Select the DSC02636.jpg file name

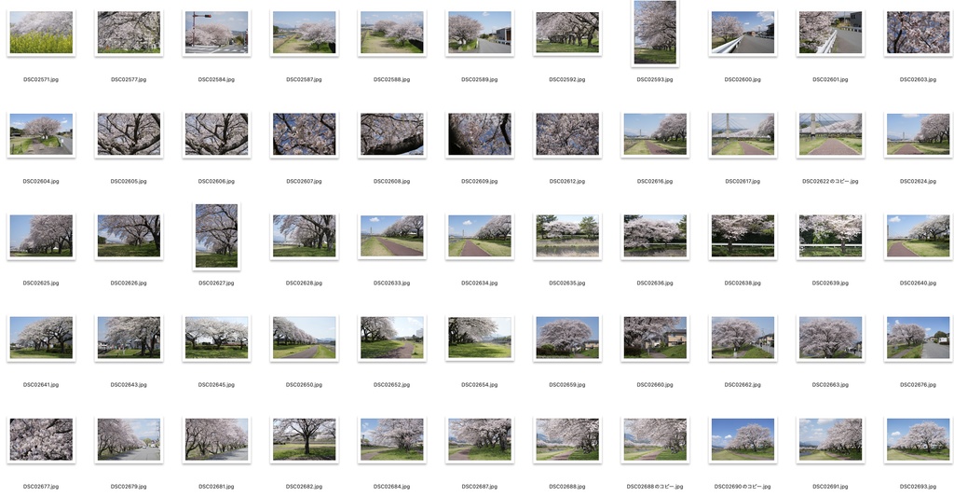coord(655,283)
